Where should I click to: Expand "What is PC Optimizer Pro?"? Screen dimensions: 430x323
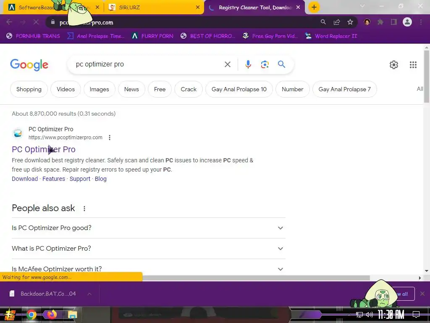(x=148, y=249)
